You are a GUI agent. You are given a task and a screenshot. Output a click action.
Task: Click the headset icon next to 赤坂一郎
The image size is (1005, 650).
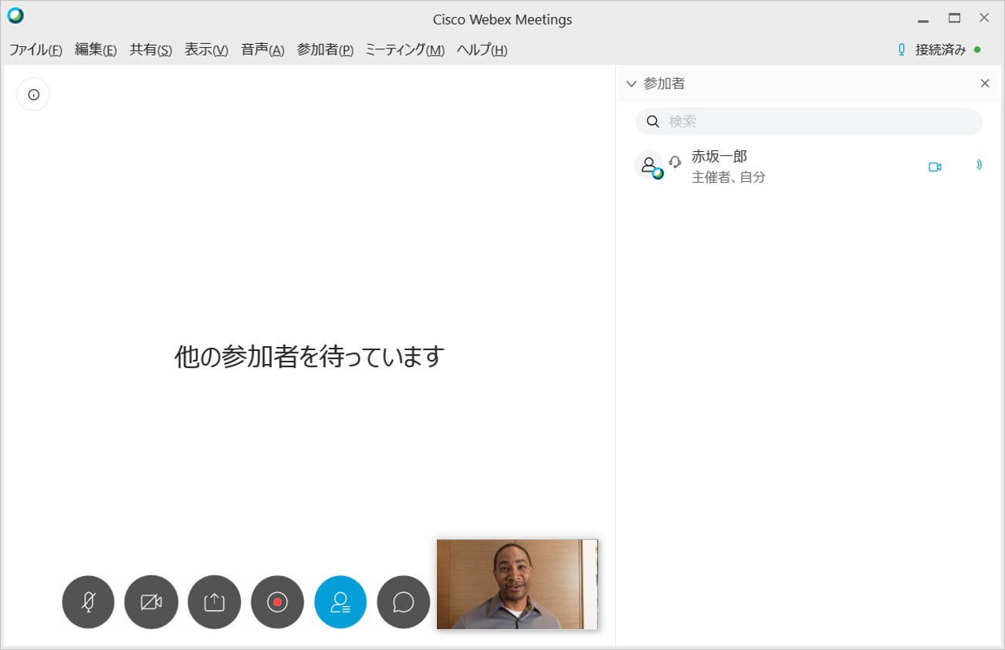coord(675,162)
